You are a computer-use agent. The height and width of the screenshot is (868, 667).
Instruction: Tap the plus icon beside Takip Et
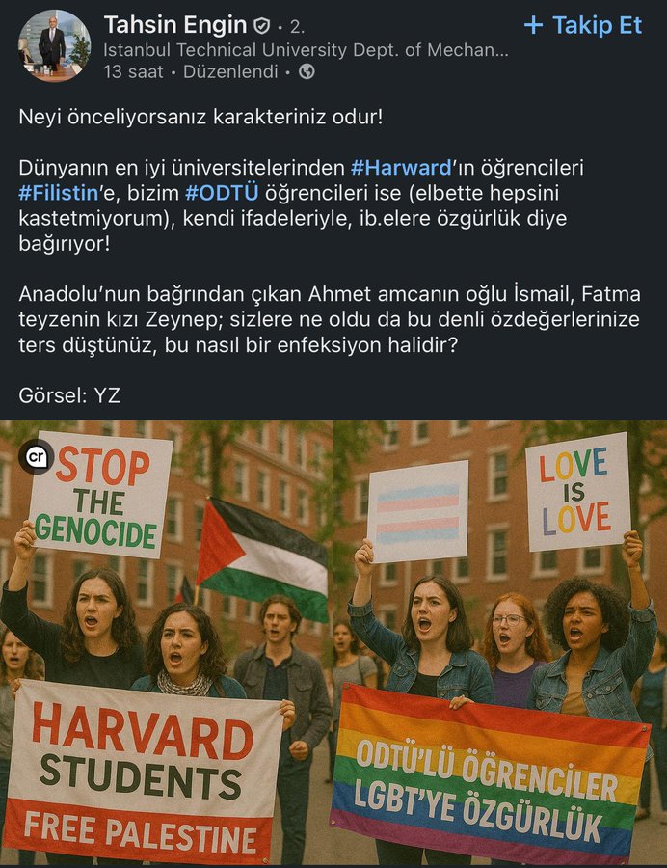pos(533,25)
